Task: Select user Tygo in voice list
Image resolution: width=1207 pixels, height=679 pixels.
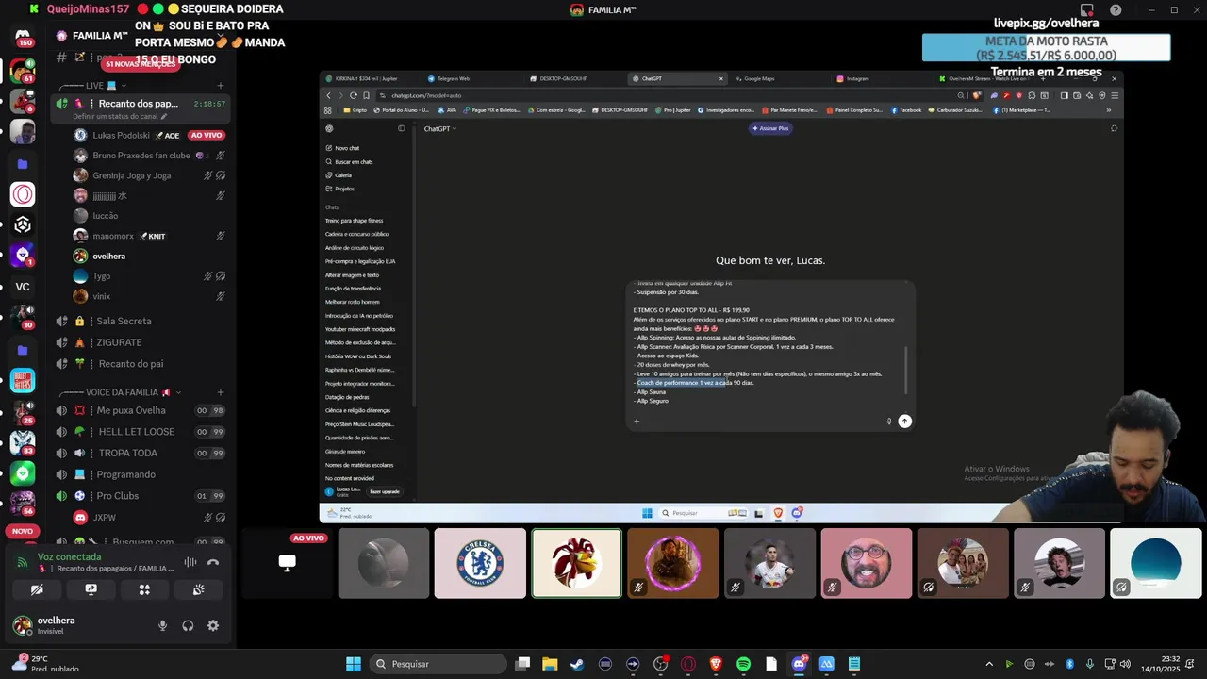Action: [151, 276]
